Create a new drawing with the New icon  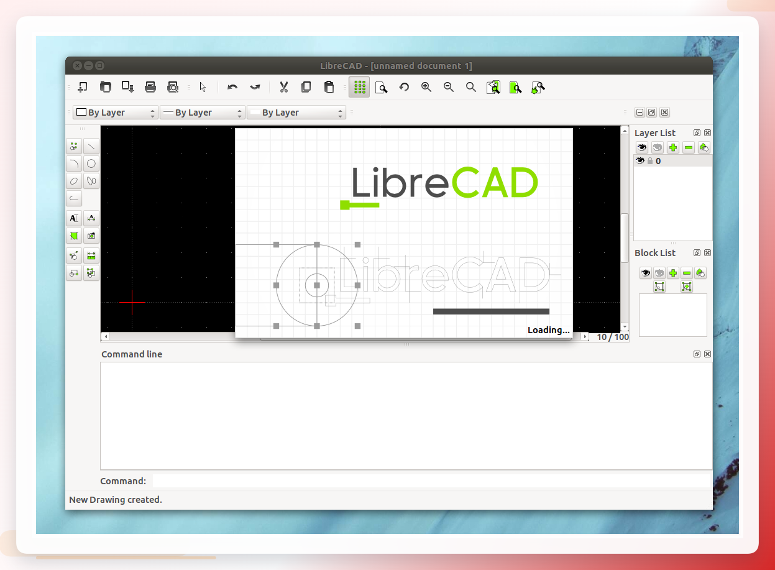click(x=83, y=87)
